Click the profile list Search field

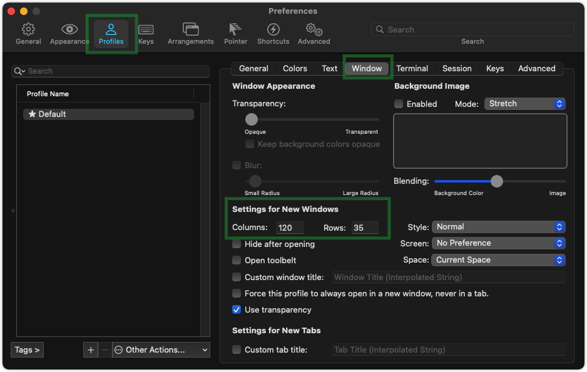110,71
